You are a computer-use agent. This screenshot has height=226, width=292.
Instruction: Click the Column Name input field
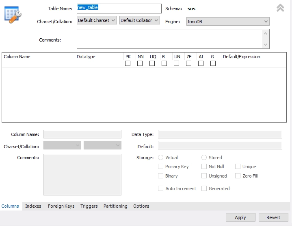pos(82,134)
